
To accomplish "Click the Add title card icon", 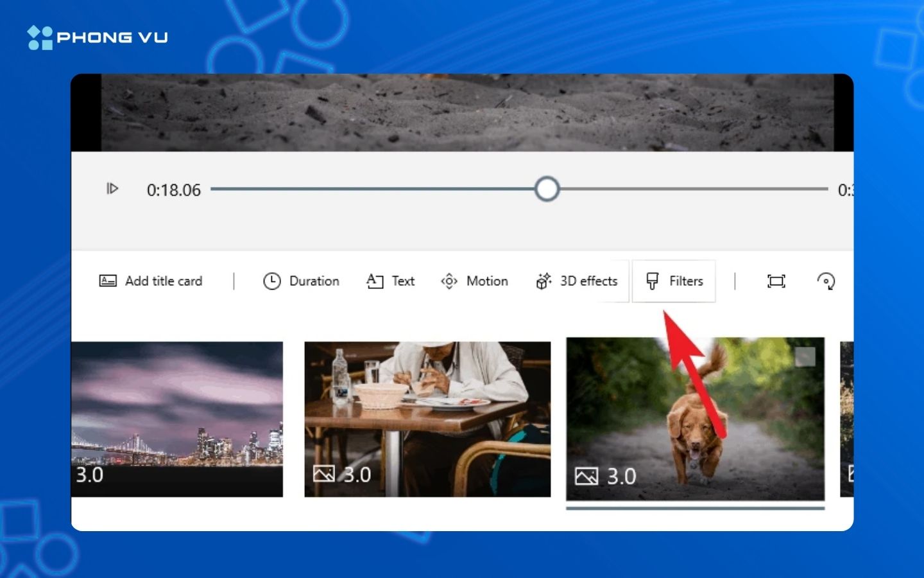I will (108, 281).
